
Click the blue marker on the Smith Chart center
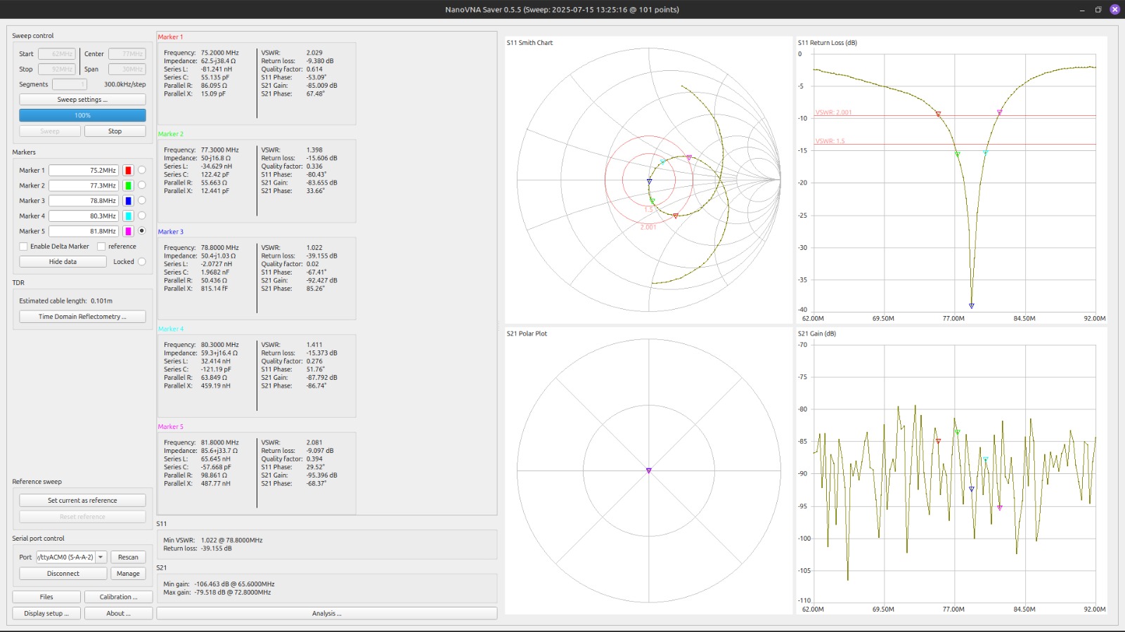649,181
